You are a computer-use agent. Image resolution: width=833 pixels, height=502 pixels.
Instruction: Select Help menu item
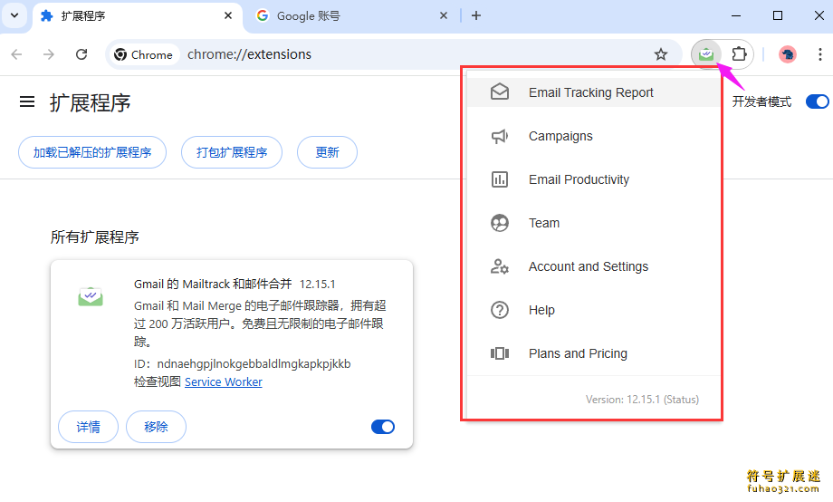[x=593, y=310]
